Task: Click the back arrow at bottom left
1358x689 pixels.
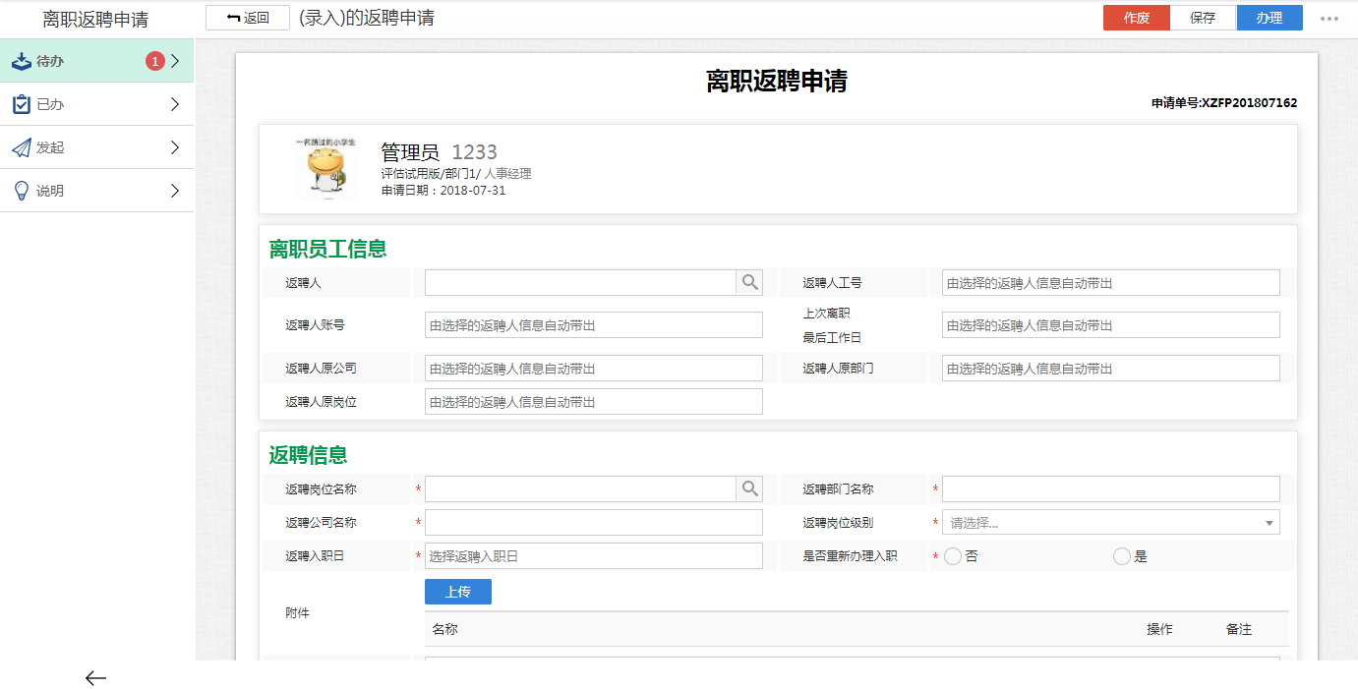Action: (95, 678)
